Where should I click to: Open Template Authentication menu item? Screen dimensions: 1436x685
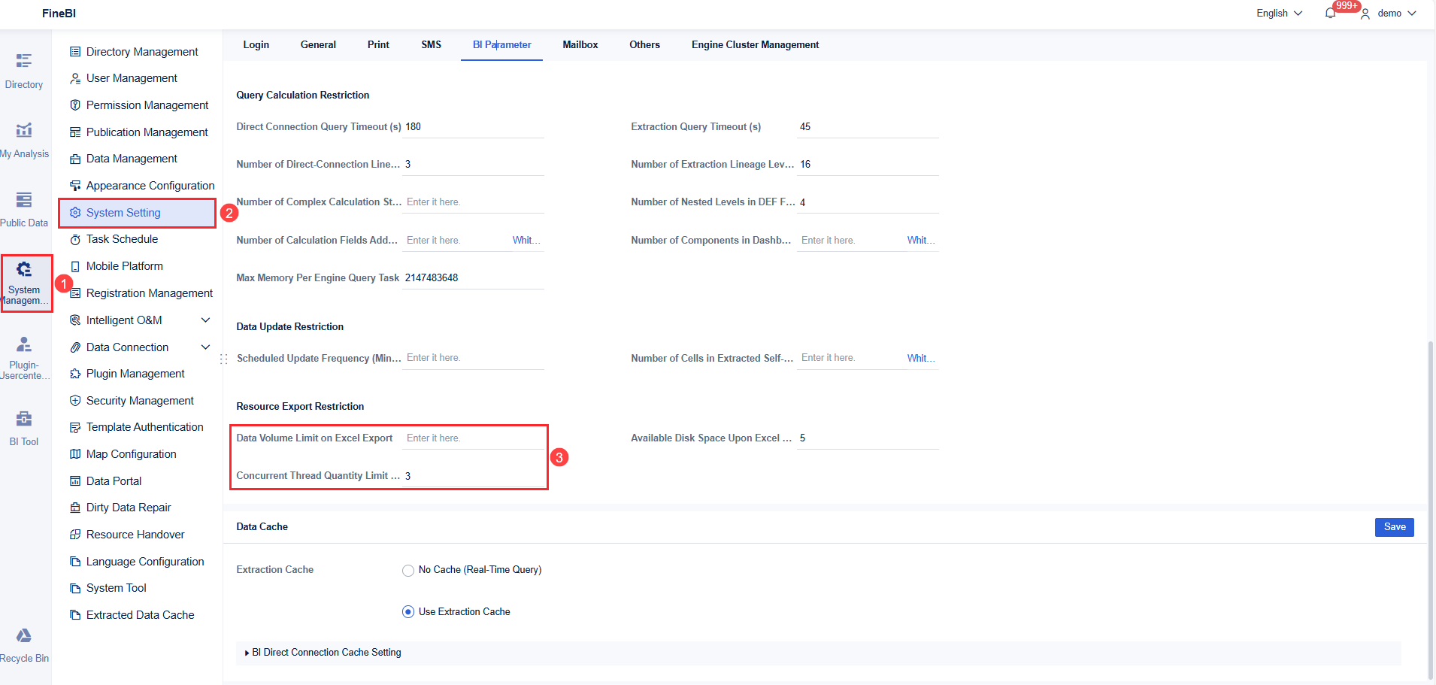tap(138, 427)
